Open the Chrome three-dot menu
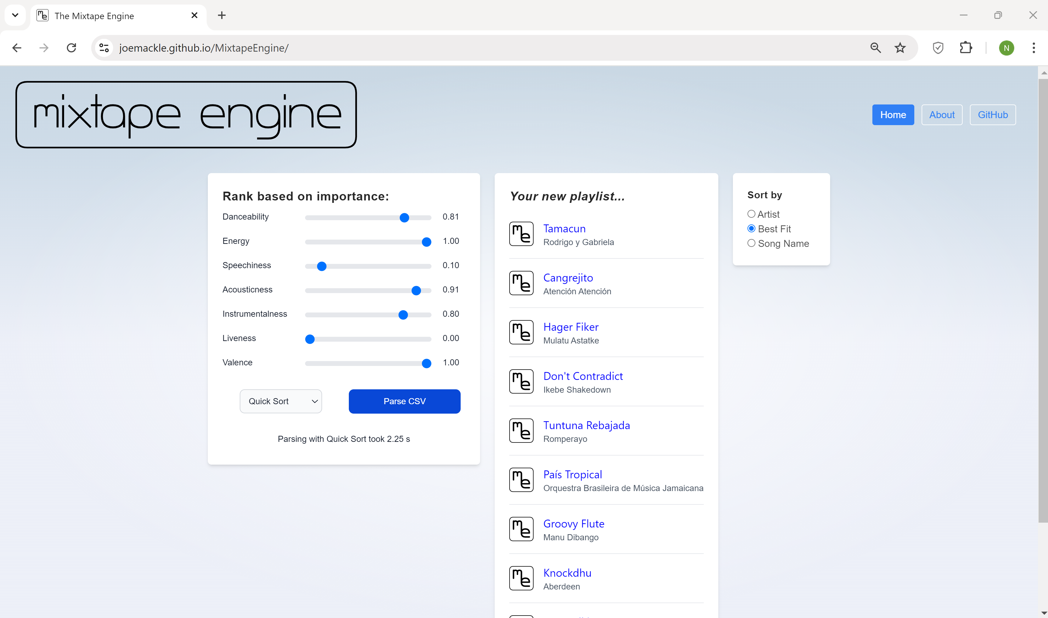 click(1033, 48)
